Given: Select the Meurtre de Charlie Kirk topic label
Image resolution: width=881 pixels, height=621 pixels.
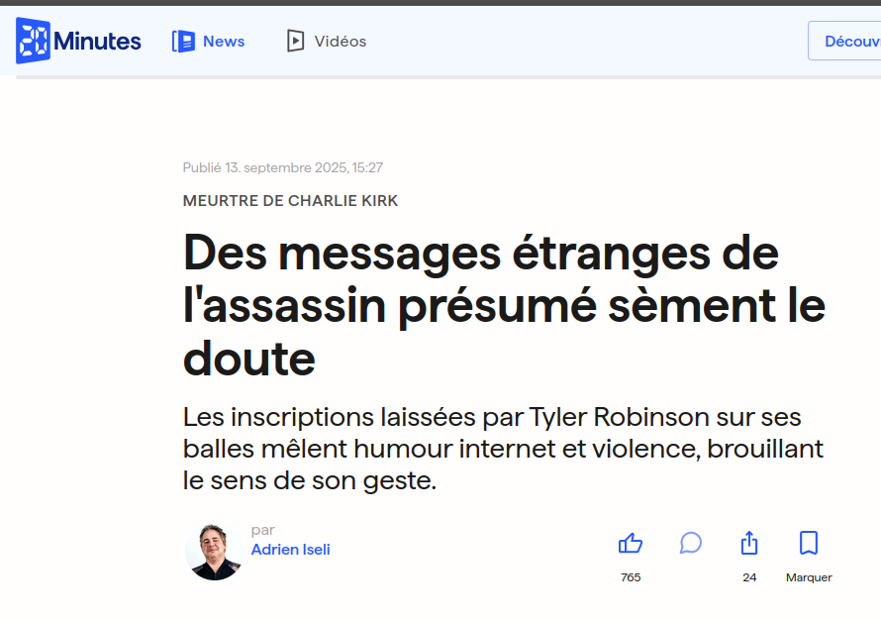Looking at the screenshot, I should coord(290,201).
